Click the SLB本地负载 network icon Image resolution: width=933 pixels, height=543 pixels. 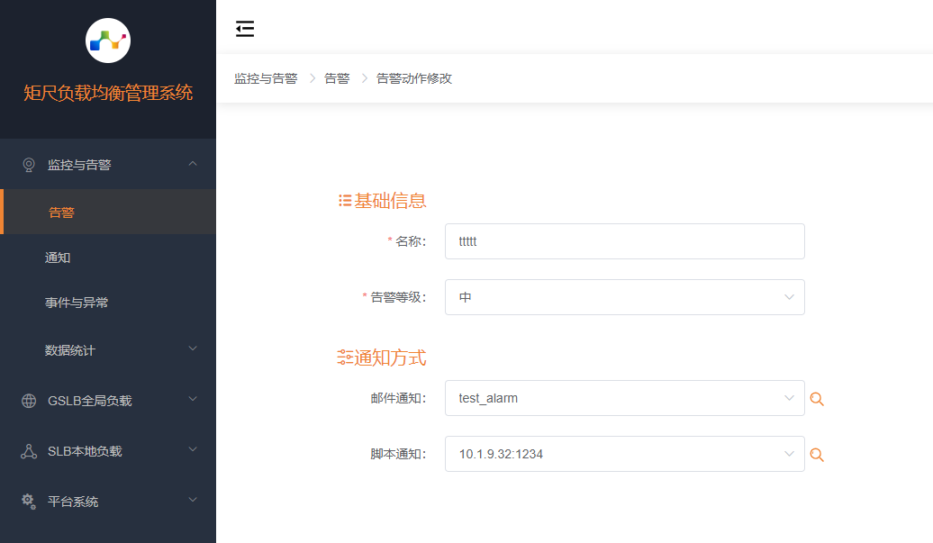pos(29,451)
